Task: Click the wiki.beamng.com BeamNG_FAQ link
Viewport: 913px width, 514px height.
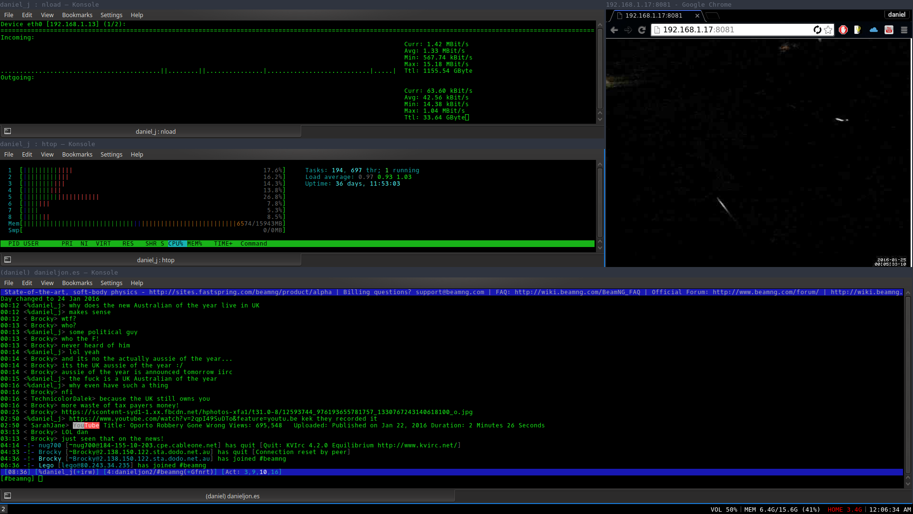Action: tap(577, 292)
